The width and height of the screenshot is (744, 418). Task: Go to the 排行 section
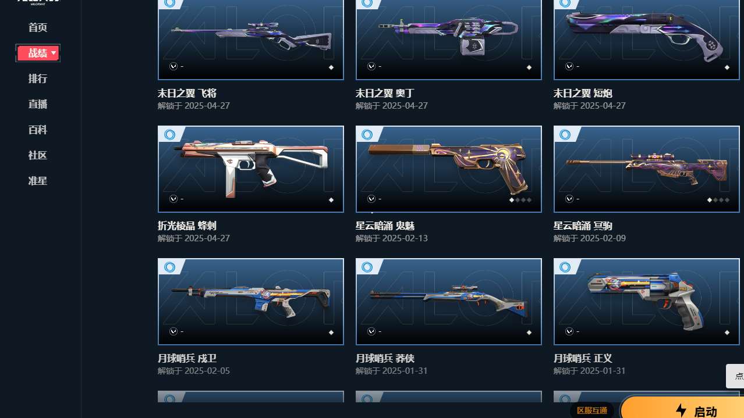click(38, 78)
